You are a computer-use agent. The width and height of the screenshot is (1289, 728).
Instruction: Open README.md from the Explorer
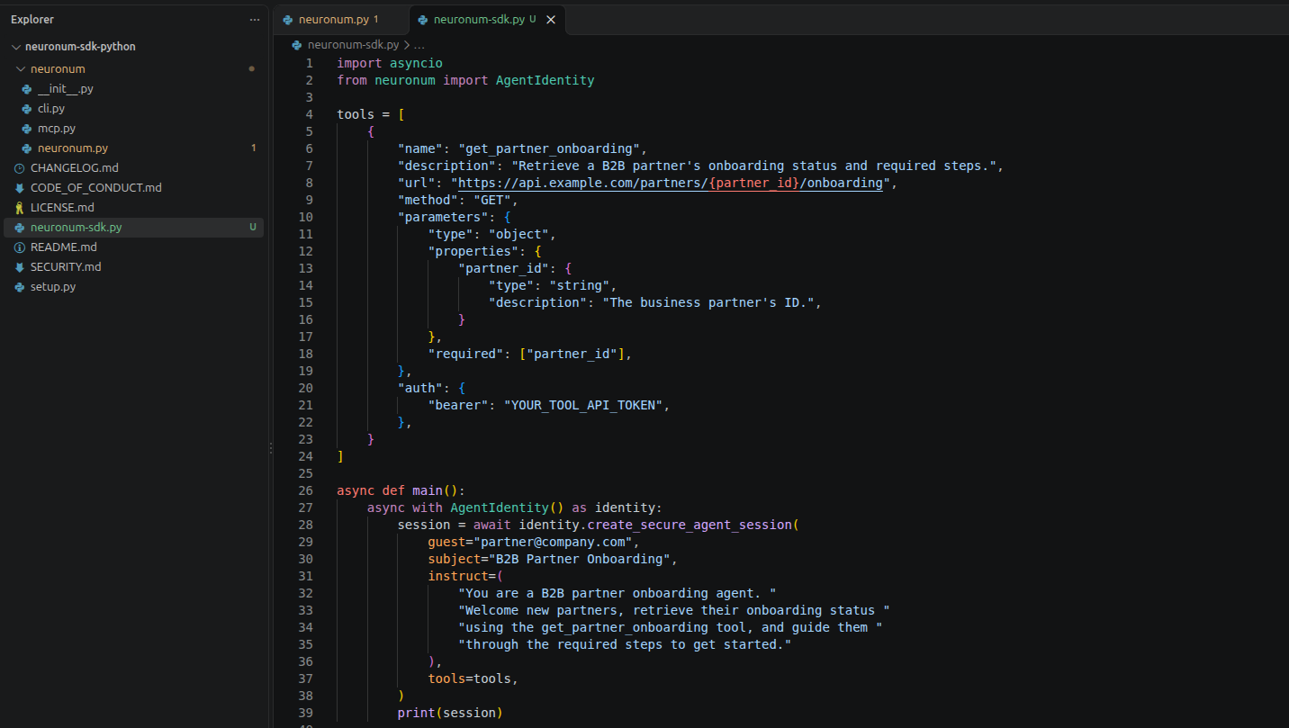[x=64, y=247]
